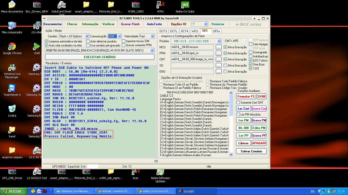348x195 pixels.
Task: Click Grava PM button
Action: 259,120
